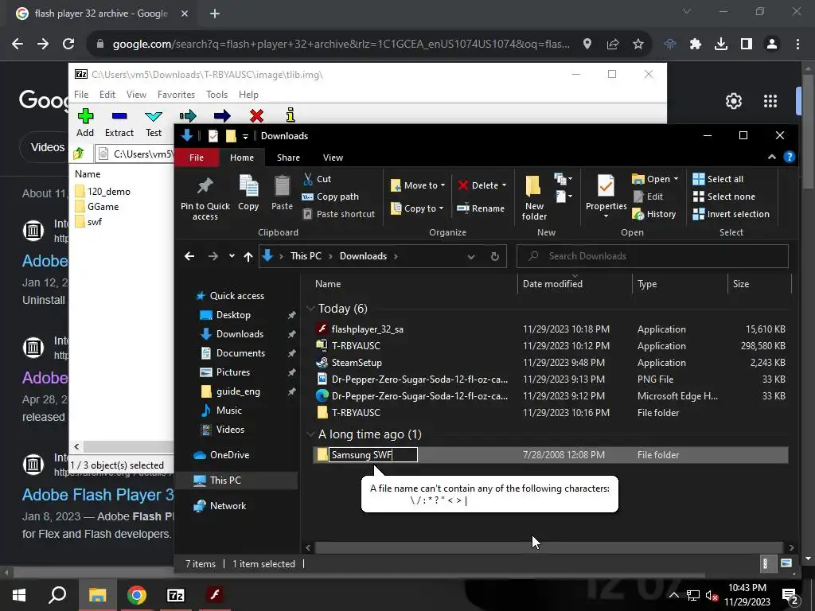This screenshot has height=611, width=815.
Task: Click the Flash Player taskbar icon
Action: (215, 594)
